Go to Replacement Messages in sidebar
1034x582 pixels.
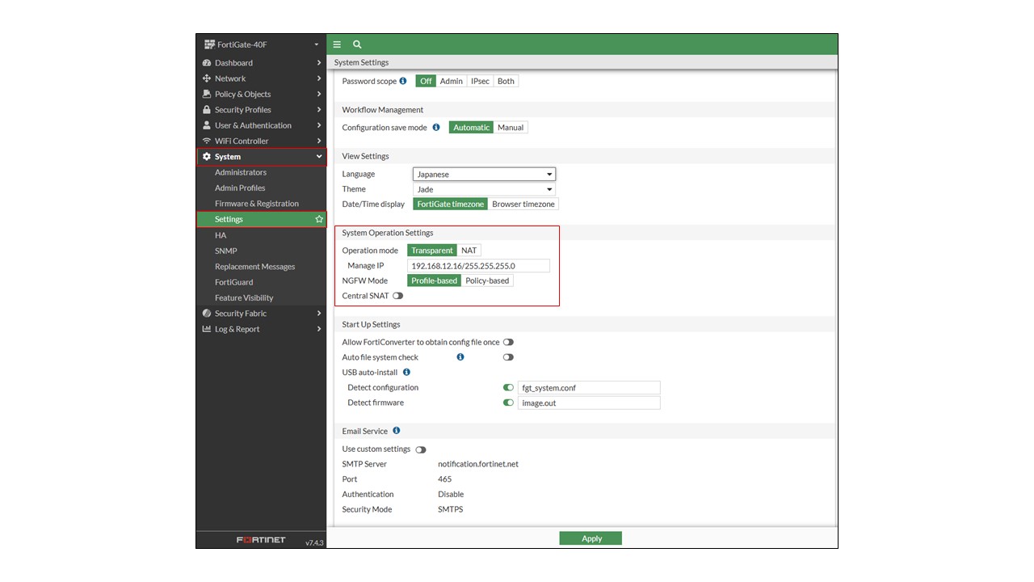[x=254, y=267]
